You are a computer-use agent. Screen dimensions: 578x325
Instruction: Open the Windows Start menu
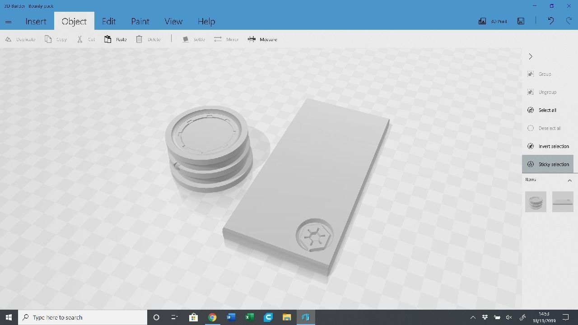pyautogui.click(x=9, y=317)
